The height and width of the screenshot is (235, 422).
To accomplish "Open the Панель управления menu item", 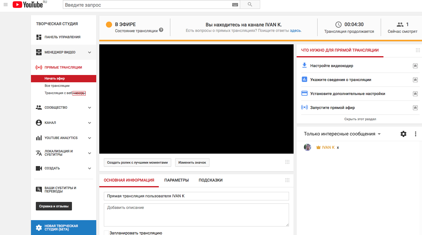I will point(63,37).
